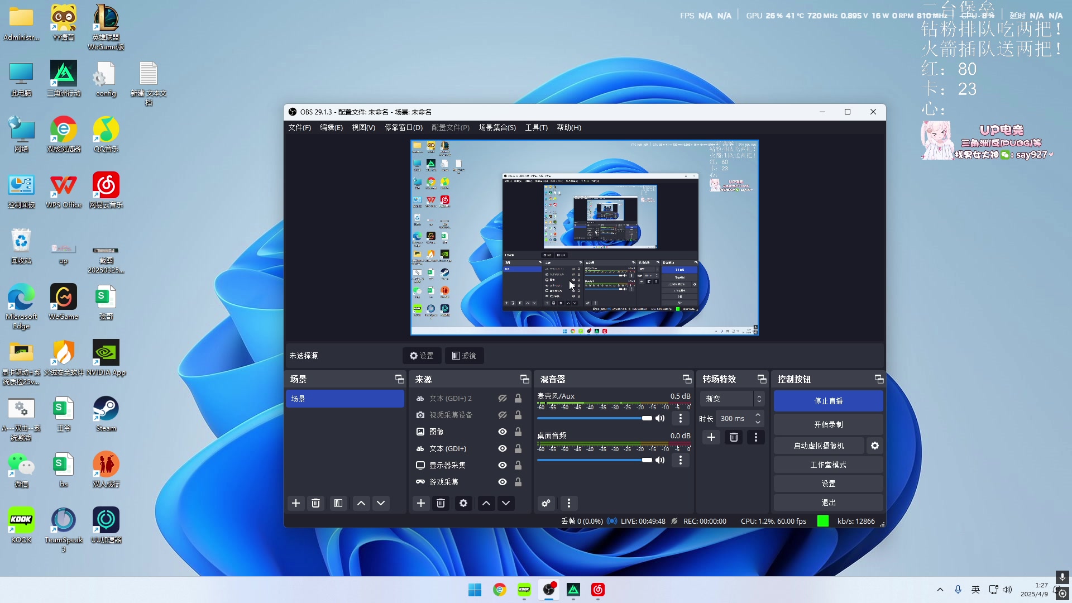Click 退出 button
Viewport: 1072px width, 603px height.
829,502
